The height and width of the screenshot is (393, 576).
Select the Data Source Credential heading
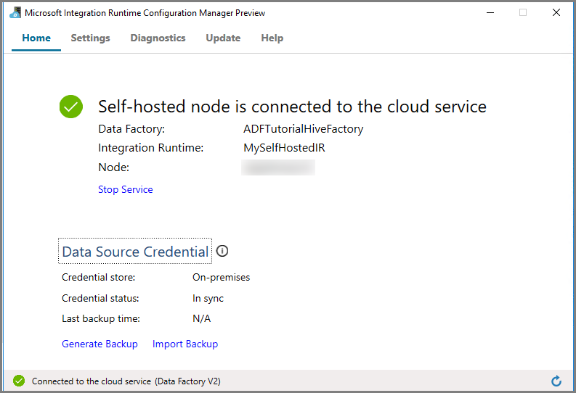click(135, 252)
